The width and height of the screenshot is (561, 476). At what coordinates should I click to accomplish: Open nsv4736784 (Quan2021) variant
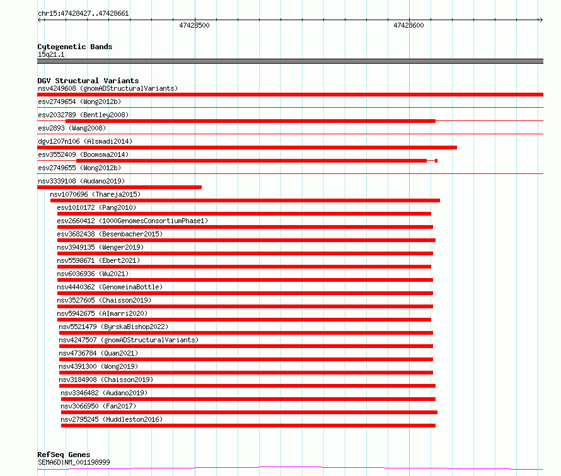(x=98, y=353)
